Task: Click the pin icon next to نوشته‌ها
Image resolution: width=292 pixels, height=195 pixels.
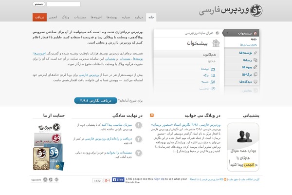Action: 255,53
